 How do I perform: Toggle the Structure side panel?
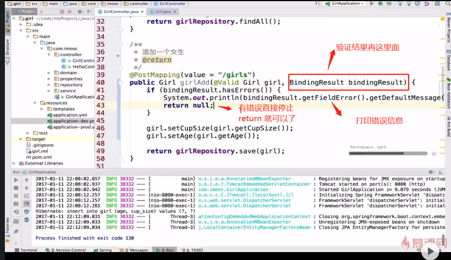coord(8,51)
